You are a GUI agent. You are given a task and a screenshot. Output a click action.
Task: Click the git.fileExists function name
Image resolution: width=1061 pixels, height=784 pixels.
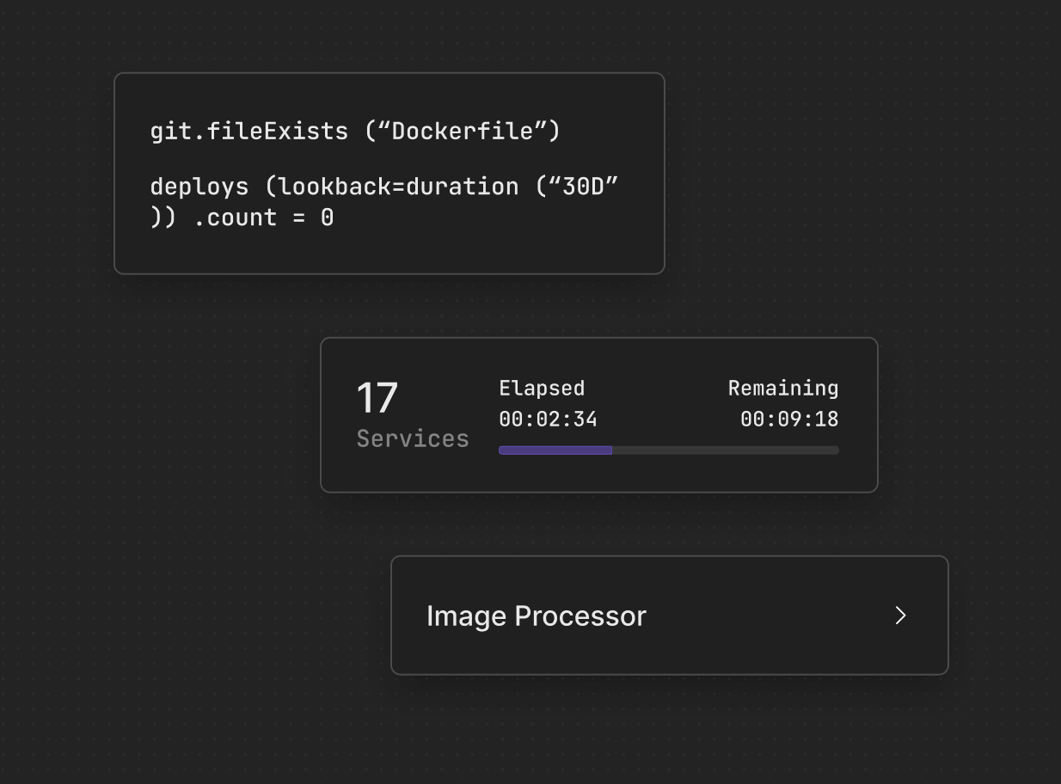pos(249,132)
